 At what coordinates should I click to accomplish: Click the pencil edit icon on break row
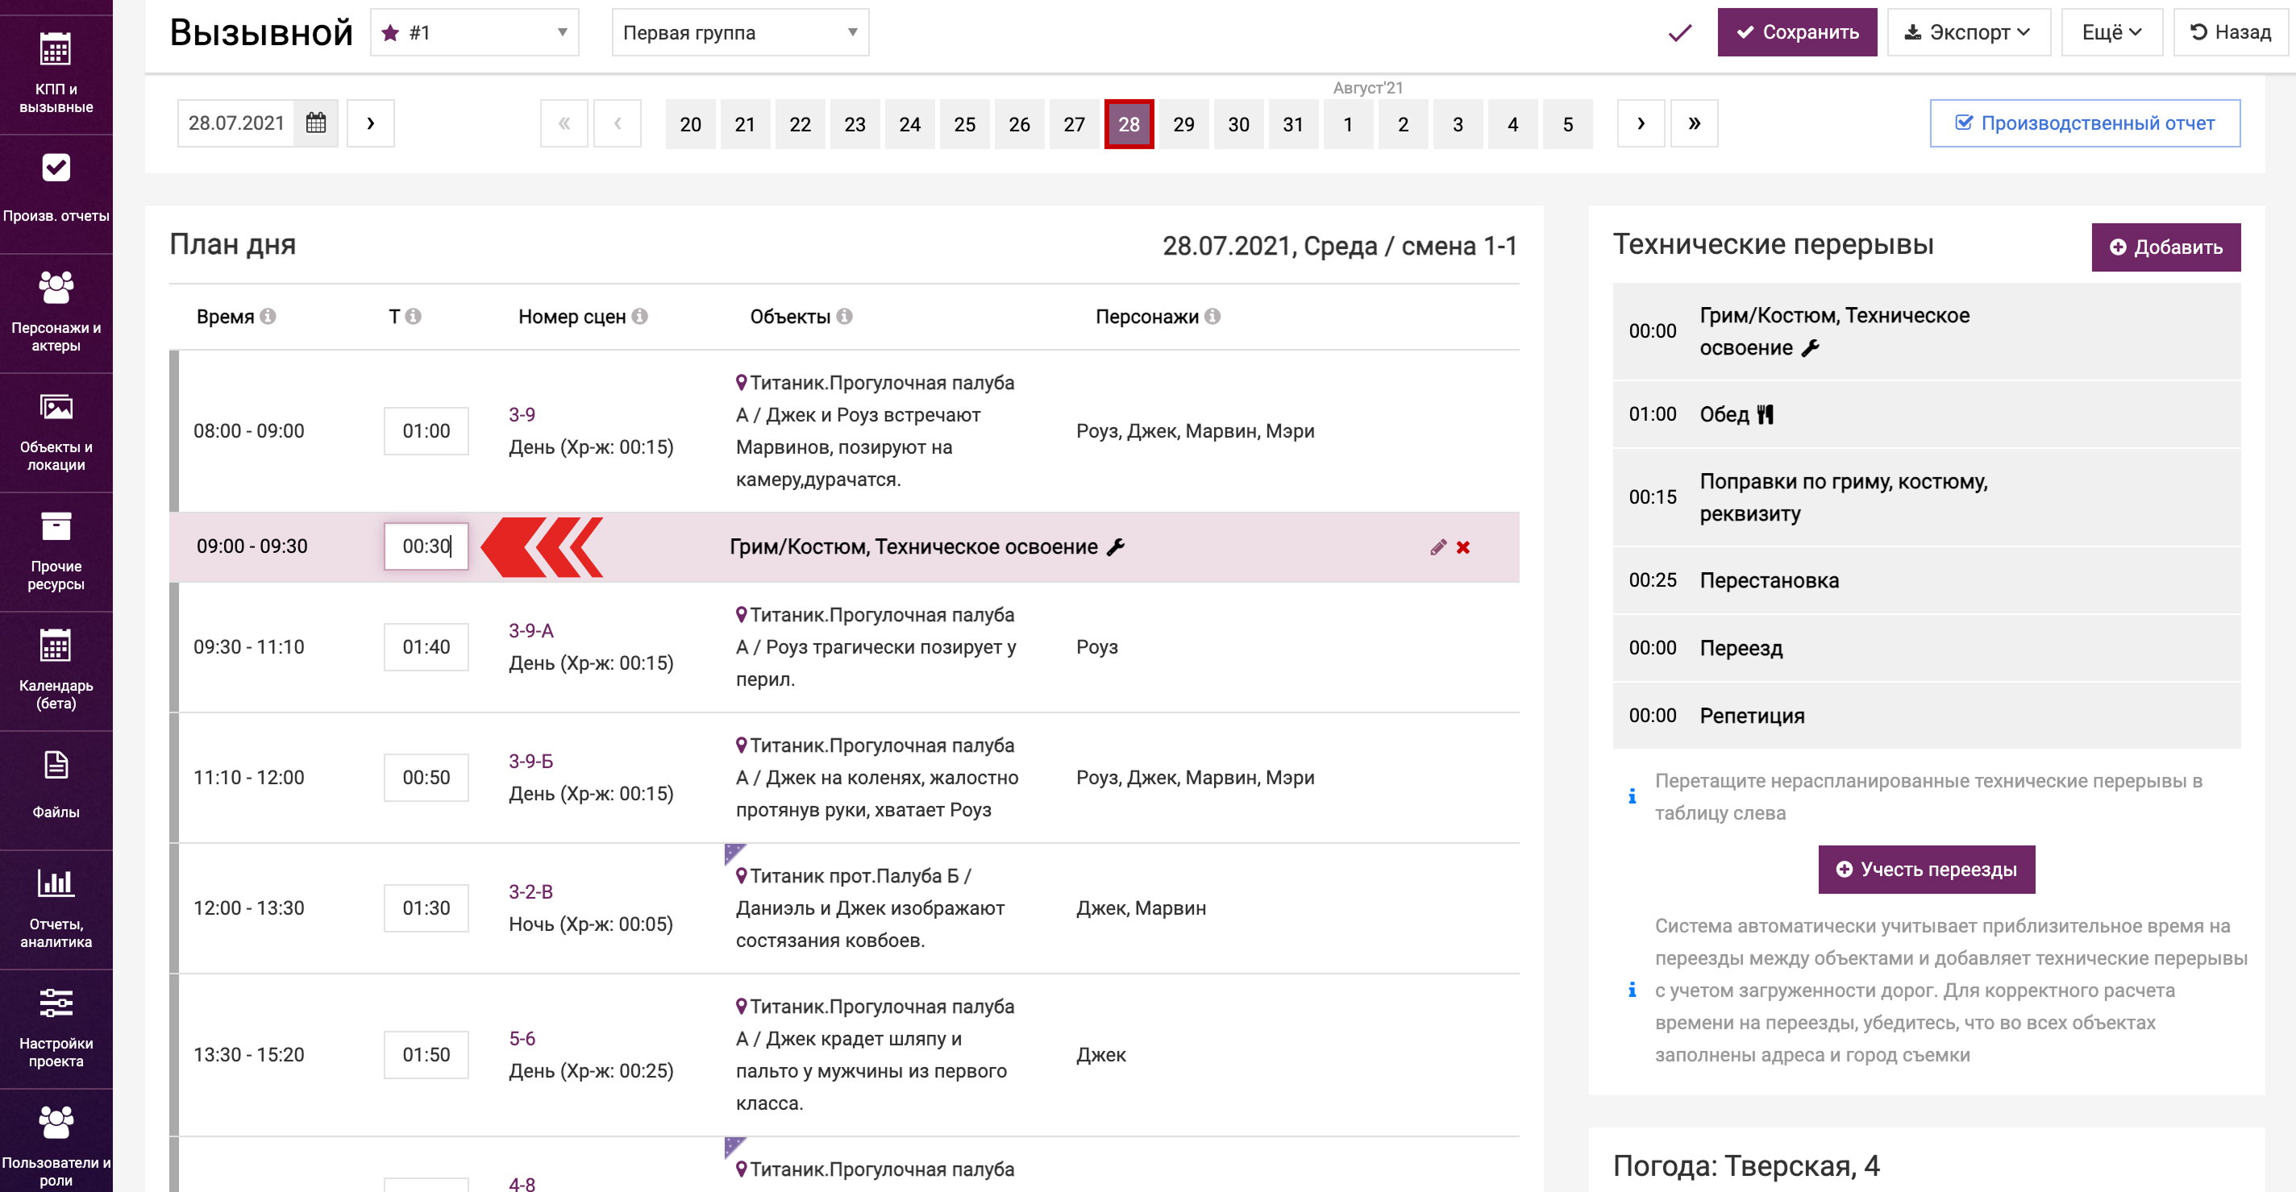[1437, 547]
